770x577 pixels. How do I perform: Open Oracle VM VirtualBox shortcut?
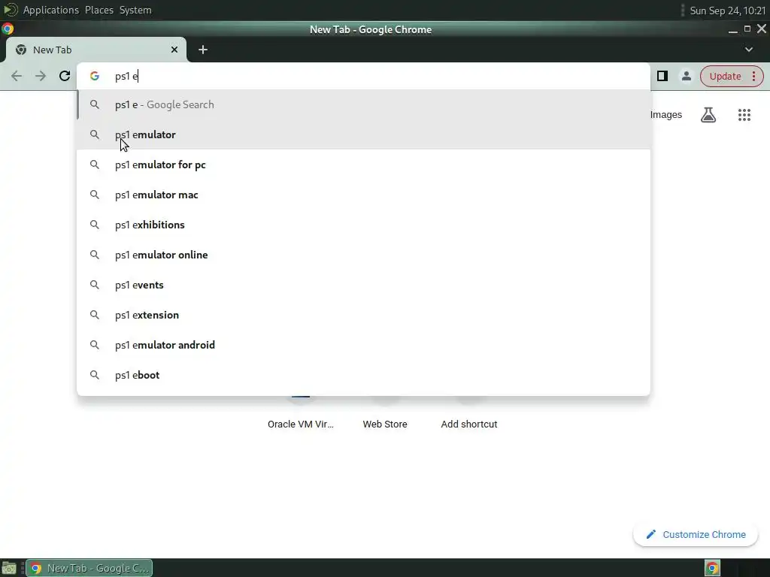tap(301, 424)
